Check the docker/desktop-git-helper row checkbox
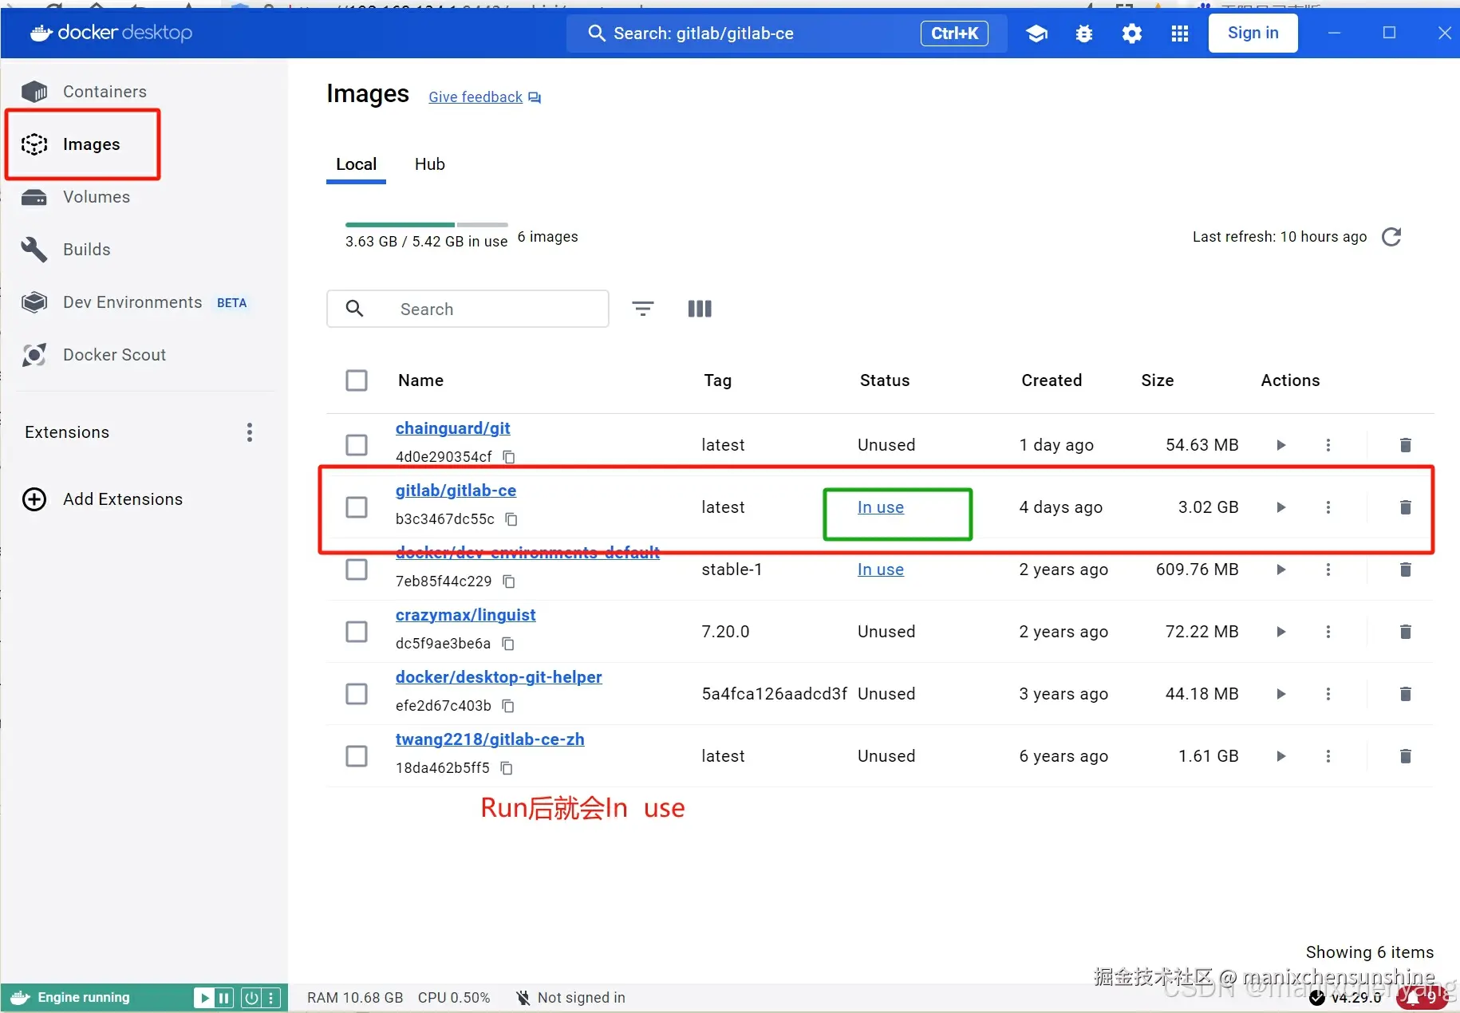Screen dimensions: 1460x1013 (357, 694)
